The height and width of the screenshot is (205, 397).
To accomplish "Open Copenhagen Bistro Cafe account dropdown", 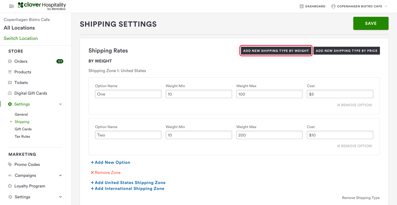I will [x=359, y=6].
